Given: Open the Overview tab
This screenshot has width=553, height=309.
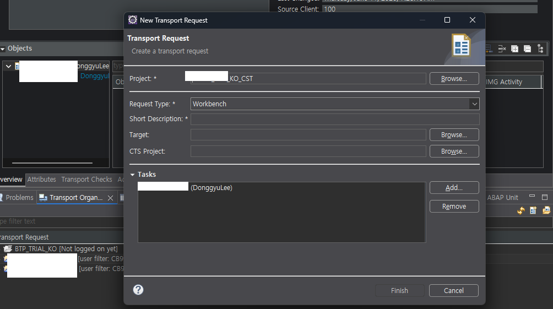Looking at the screenshot, I should pyautogui.click(x=11, y=179).
